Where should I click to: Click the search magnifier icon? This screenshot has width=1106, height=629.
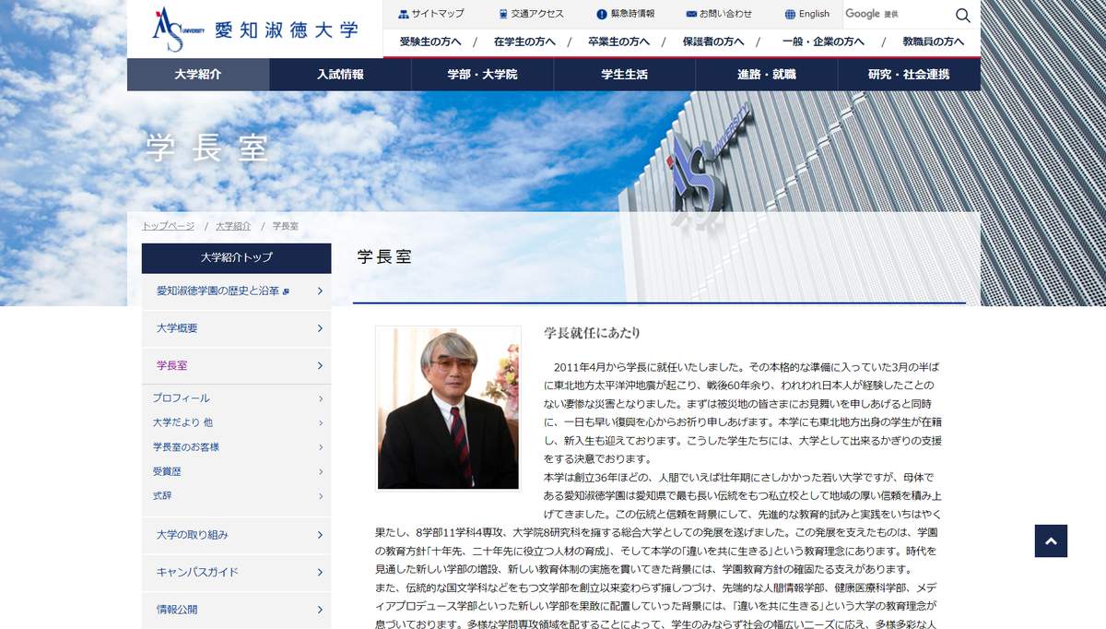click(962, 15)
